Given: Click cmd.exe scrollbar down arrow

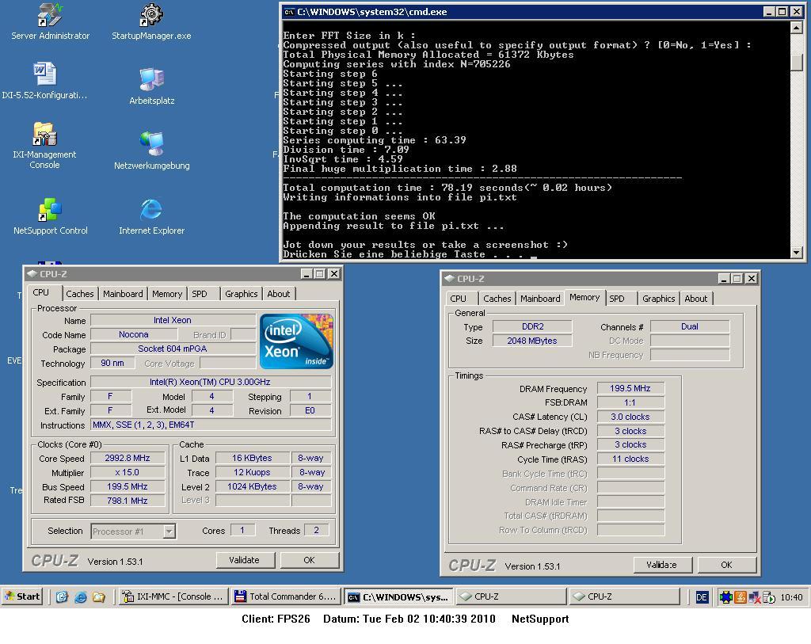Looking at the screenshot, I should [797, 252].
